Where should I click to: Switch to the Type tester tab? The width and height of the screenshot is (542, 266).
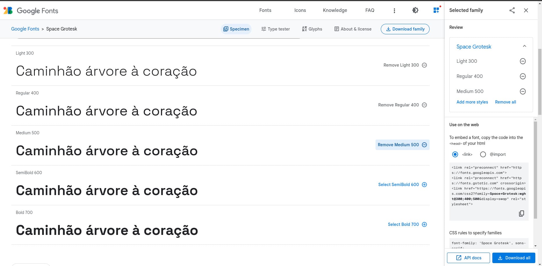[276, 29]
